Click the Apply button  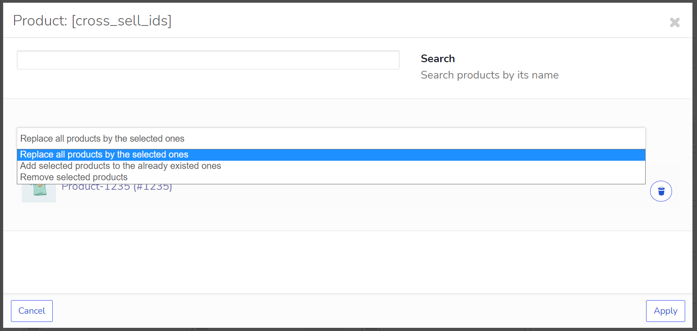(665, 311)
